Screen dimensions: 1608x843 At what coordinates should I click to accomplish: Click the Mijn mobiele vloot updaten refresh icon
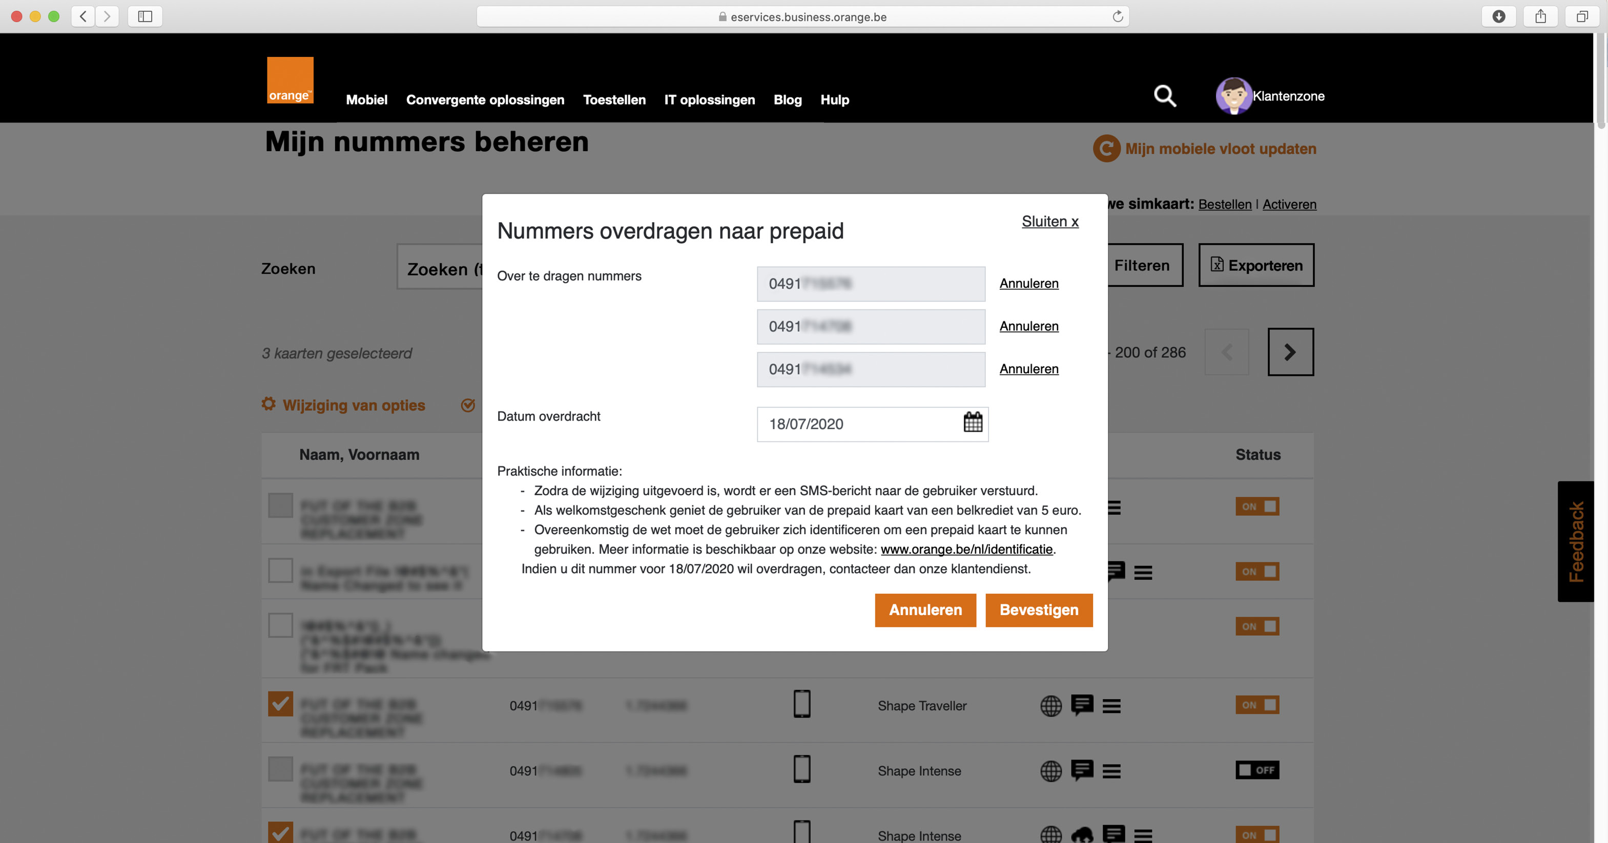[1107, 149]
